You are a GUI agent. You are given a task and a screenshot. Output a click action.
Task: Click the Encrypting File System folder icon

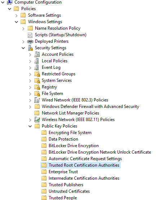[44, 133]
